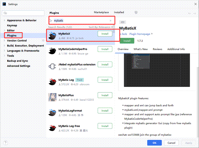Expand the Tools section
The width and height of the screenshot is (199, 148).
4,56
